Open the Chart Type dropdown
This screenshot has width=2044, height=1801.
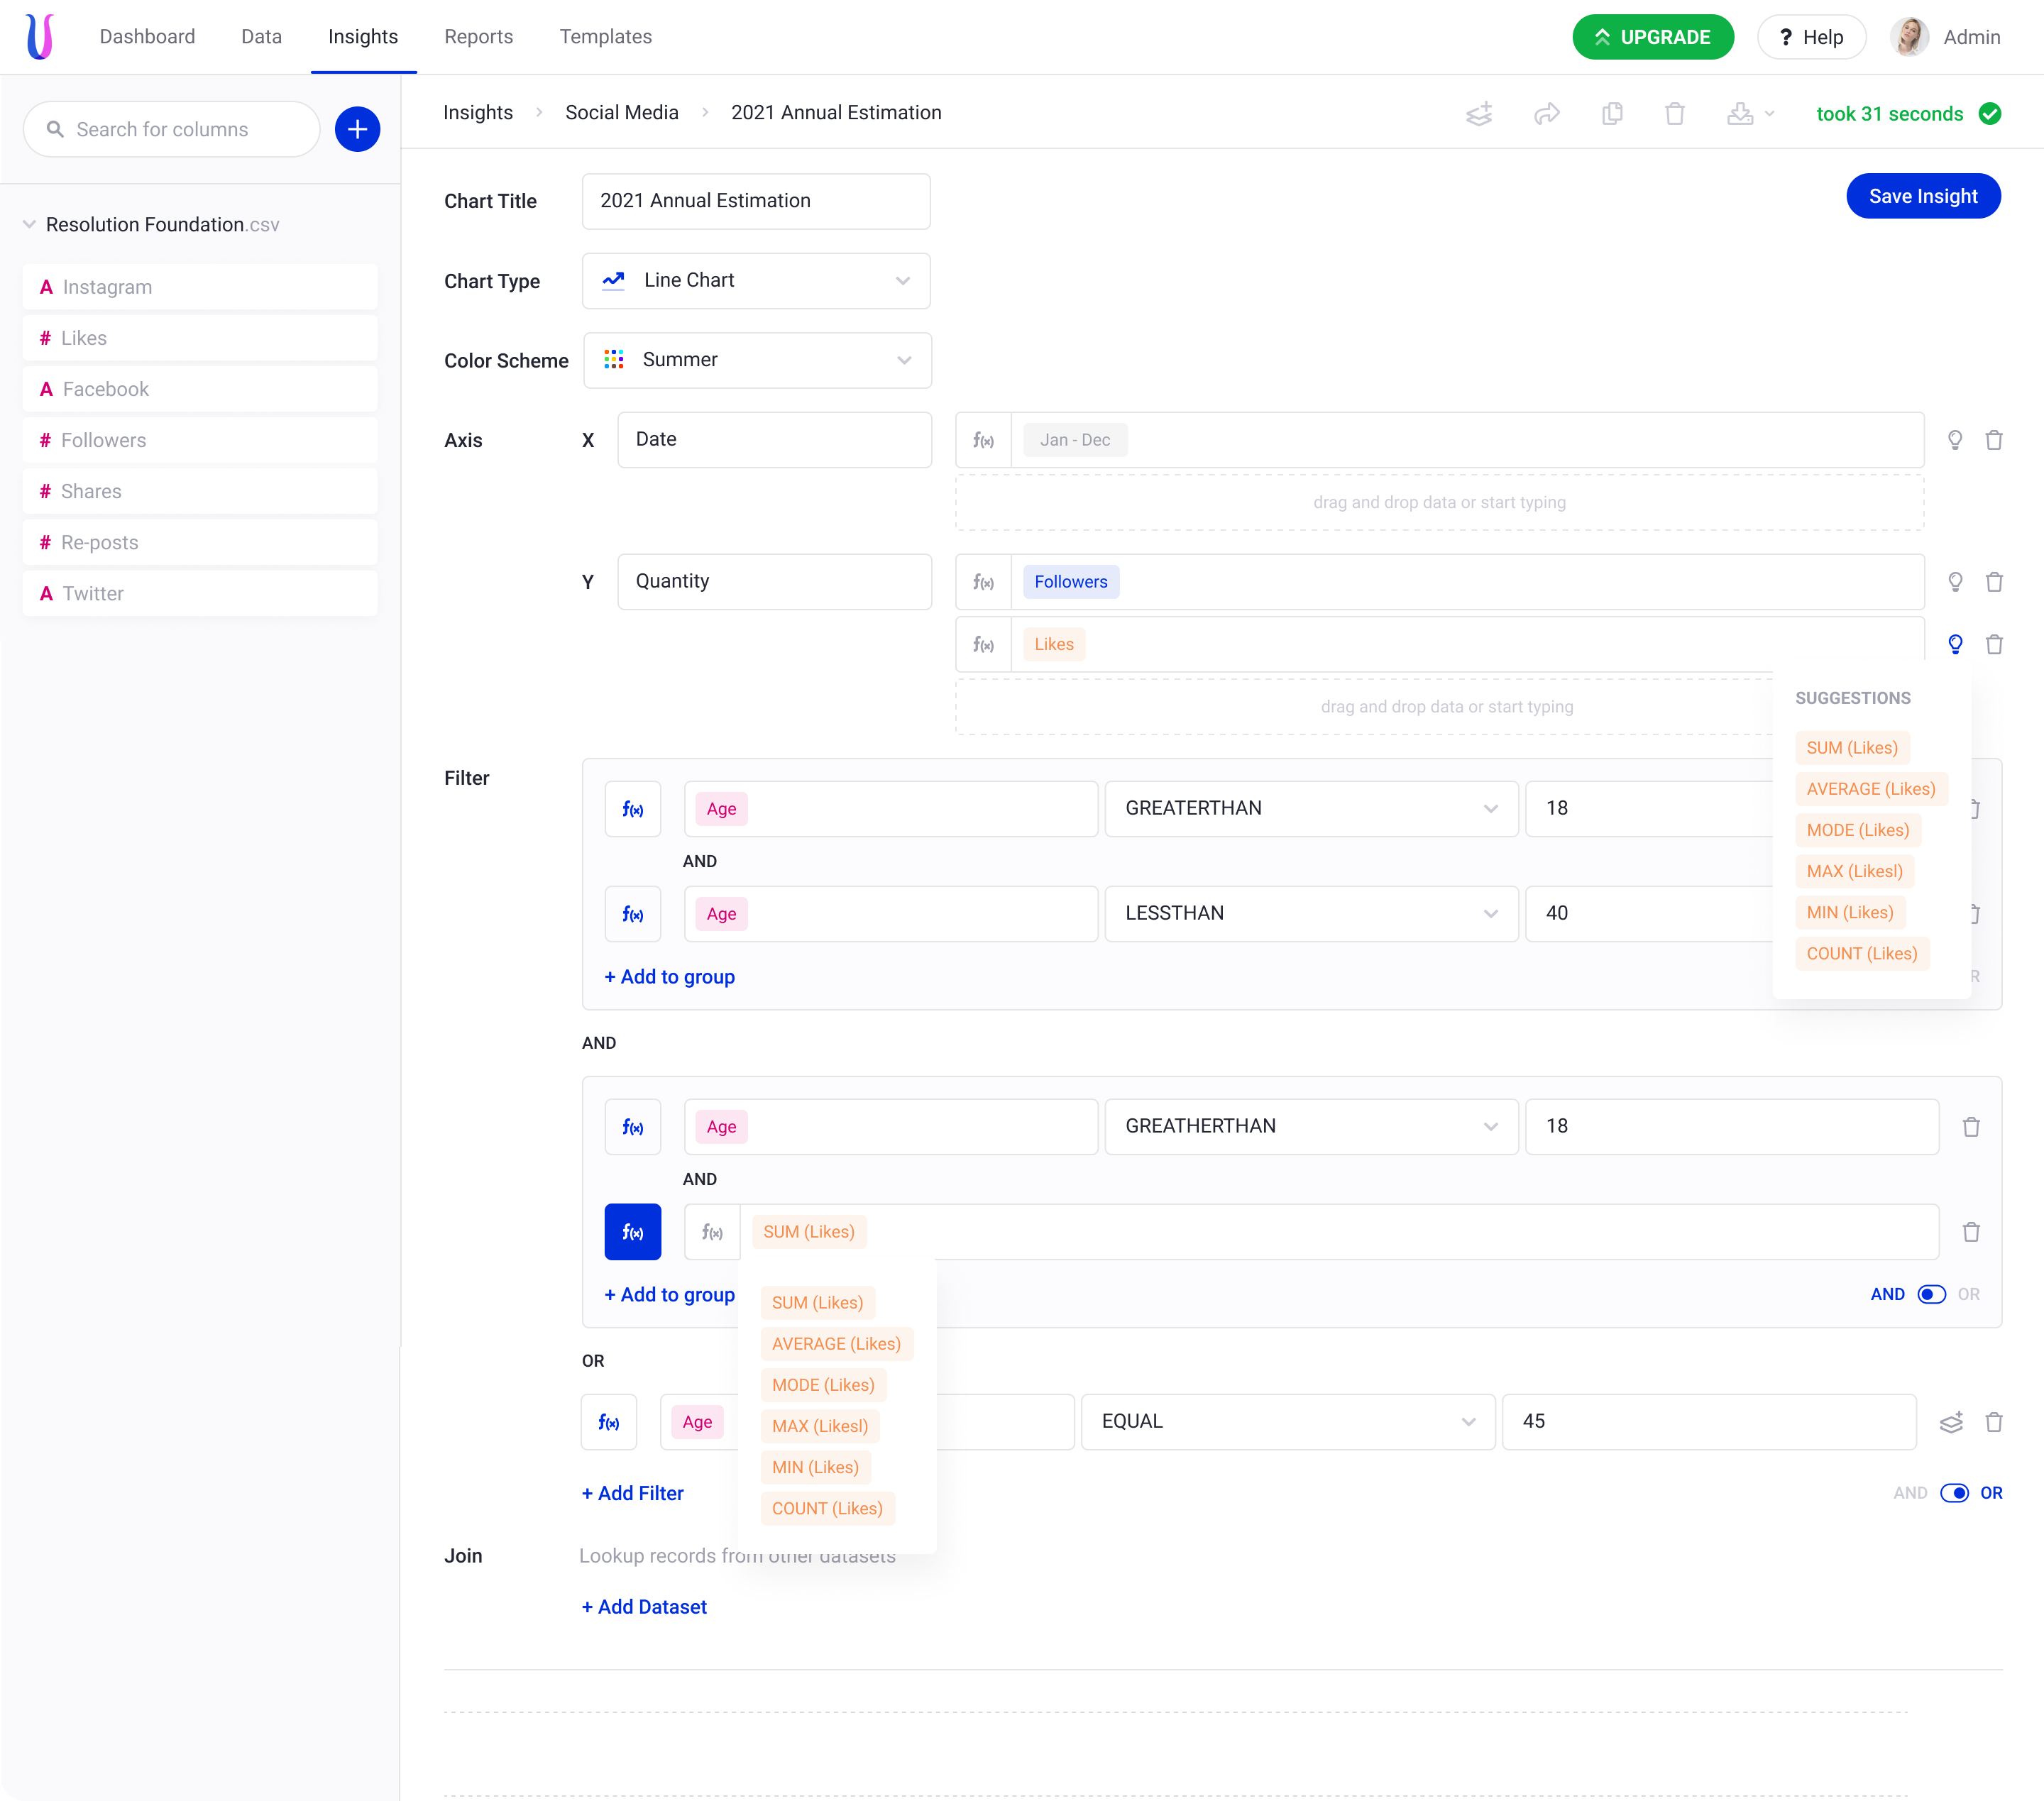click(756, 281)
